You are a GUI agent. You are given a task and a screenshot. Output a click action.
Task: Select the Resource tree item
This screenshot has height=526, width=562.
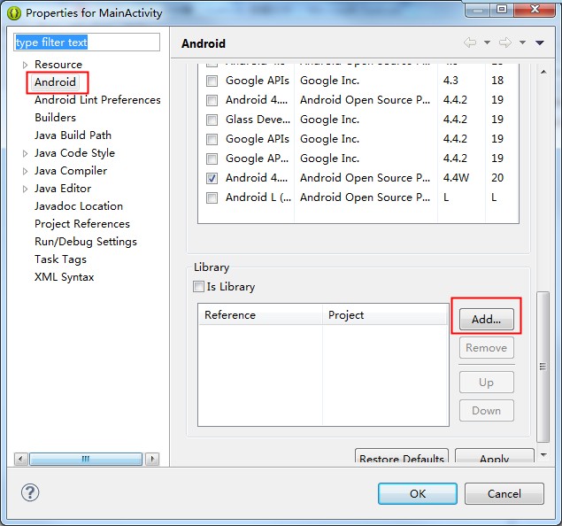pos(58,65)
